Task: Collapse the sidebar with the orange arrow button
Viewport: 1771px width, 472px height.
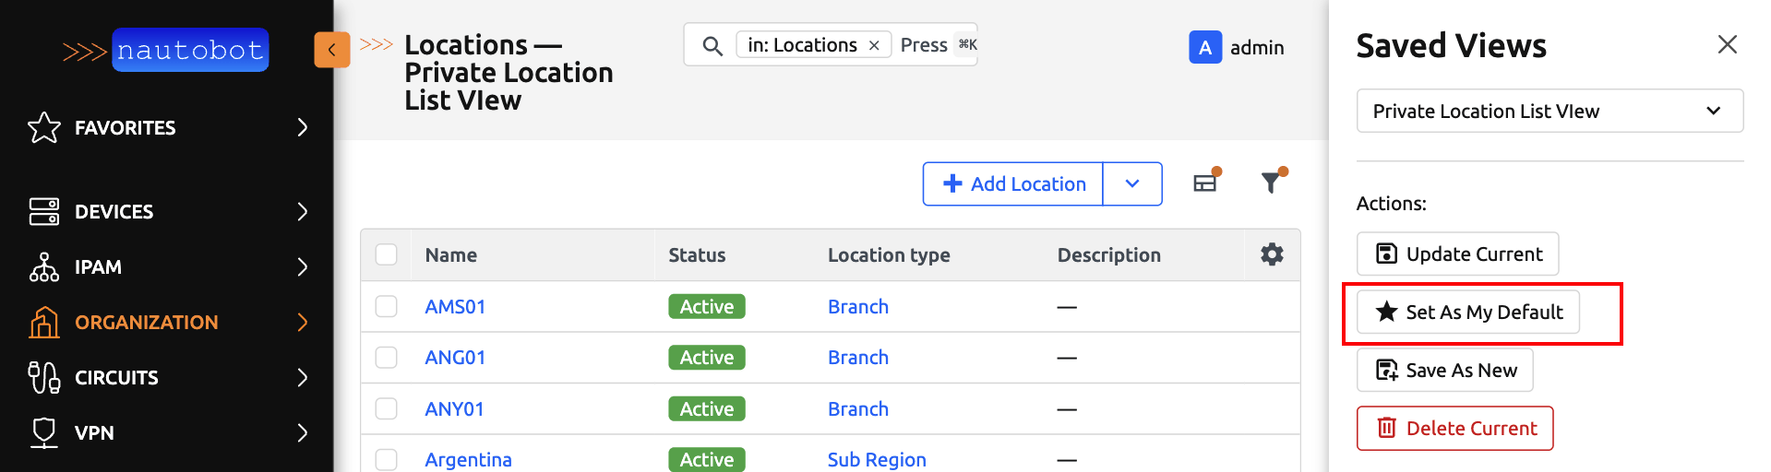Action: point(331,50)
